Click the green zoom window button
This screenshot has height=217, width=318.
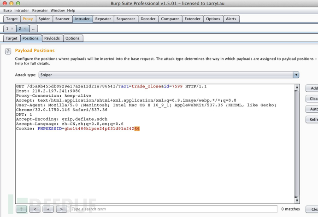click(x=18, y=3)
